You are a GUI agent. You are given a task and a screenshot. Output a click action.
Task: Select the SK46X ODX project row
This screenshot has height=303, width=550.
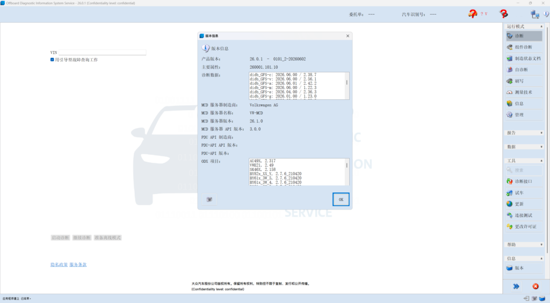coord(262,169)
